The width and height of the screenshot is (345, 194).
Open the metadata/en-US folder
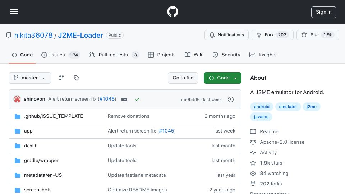[43, 175]
